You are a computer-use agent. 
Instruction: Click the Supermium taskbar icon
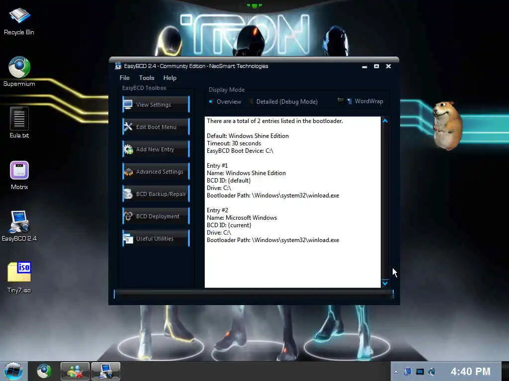point(44,371)
